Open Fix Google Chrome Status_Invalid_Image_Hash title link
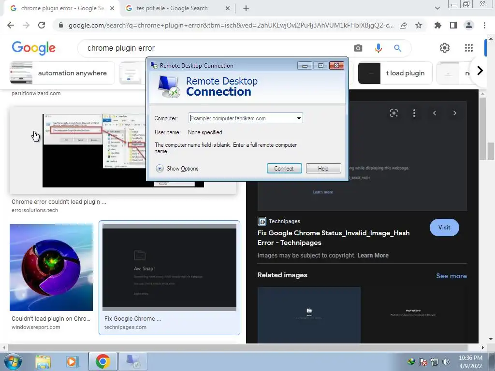Image resolution: width=495 pixels, height=371 pixels. click(334, 238)
